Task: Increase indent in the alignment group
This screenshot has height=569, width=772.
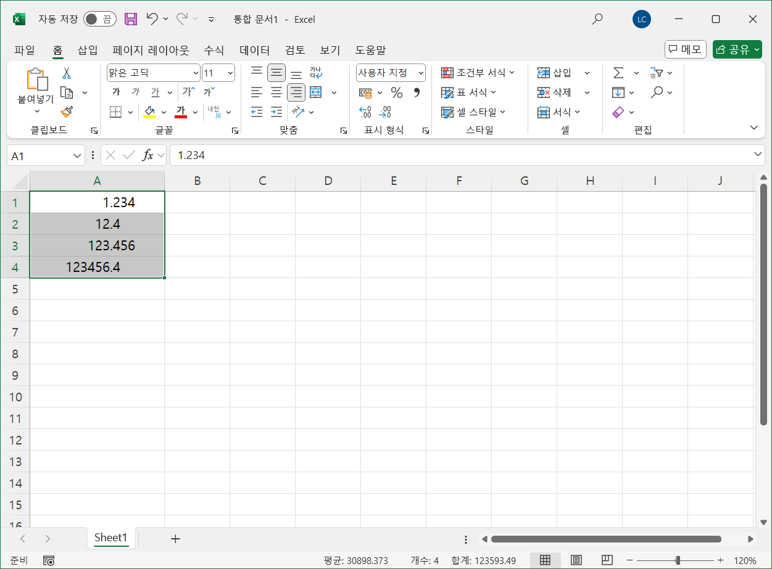Action: (x=276, y=112)
